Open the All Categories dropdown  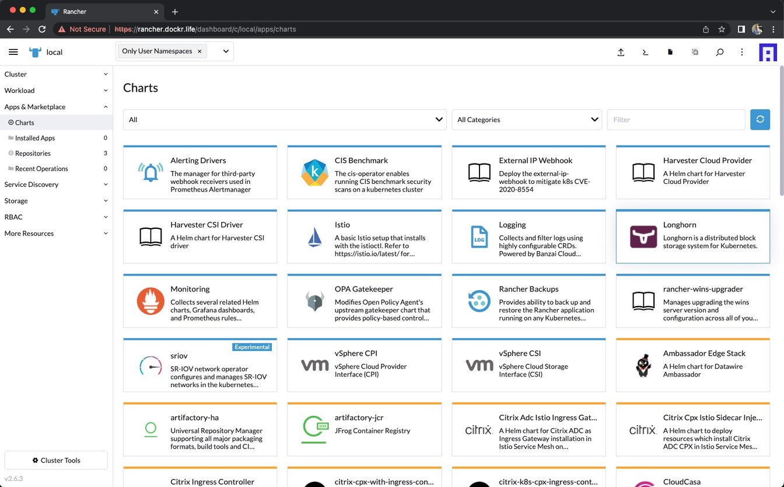527,120
